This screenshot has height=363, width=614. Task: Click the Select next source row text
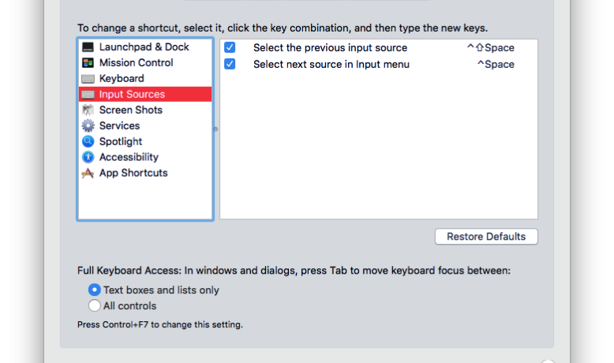point(331,64)
